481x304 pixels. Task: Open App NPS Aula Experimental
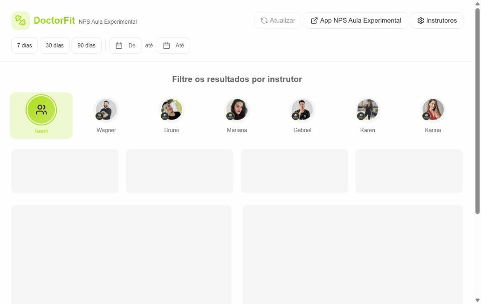(356, 20)
